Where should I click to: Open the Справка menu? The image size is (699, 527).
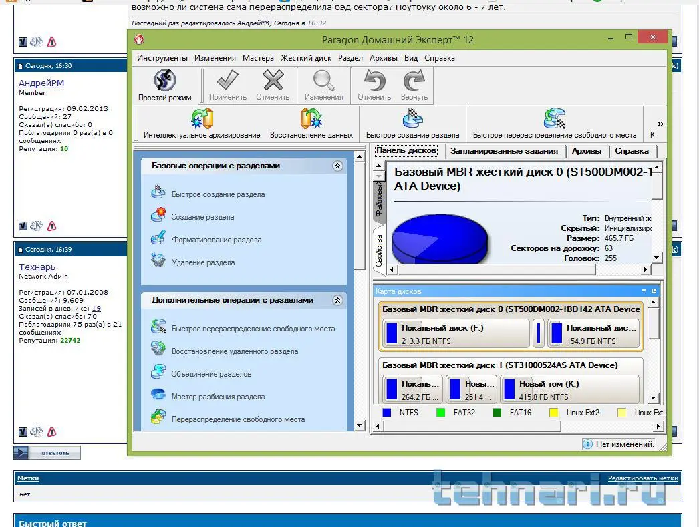[440, 58]
